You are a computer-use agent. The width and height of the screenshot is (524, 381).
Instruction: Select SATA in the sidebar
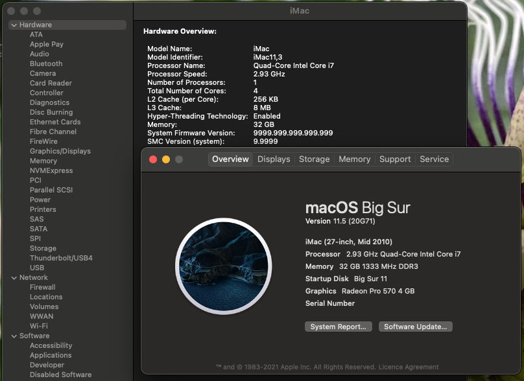(38, 229)
